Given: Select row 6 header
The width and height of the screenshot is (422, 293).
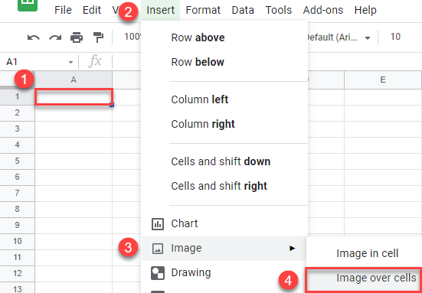Looking at the screenshot, I should (x=17, y=177).
